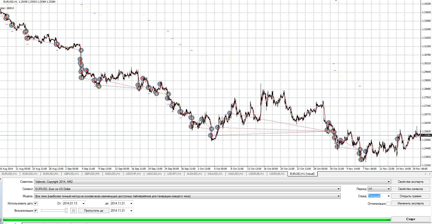Select the USDJPY,H1 chart tab
Viewport: 432px width, 224px height.
[x=174, y=174]
